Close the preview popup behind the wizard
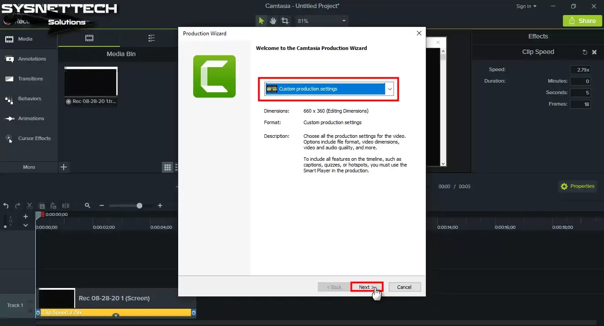 pyautogui.click(x=438, y=42)
